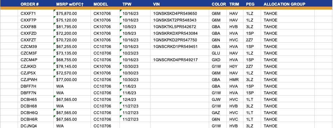Select the model cell for order CZCM39
Viewport: 333px width, 128px height.
[x=105, y=47]
